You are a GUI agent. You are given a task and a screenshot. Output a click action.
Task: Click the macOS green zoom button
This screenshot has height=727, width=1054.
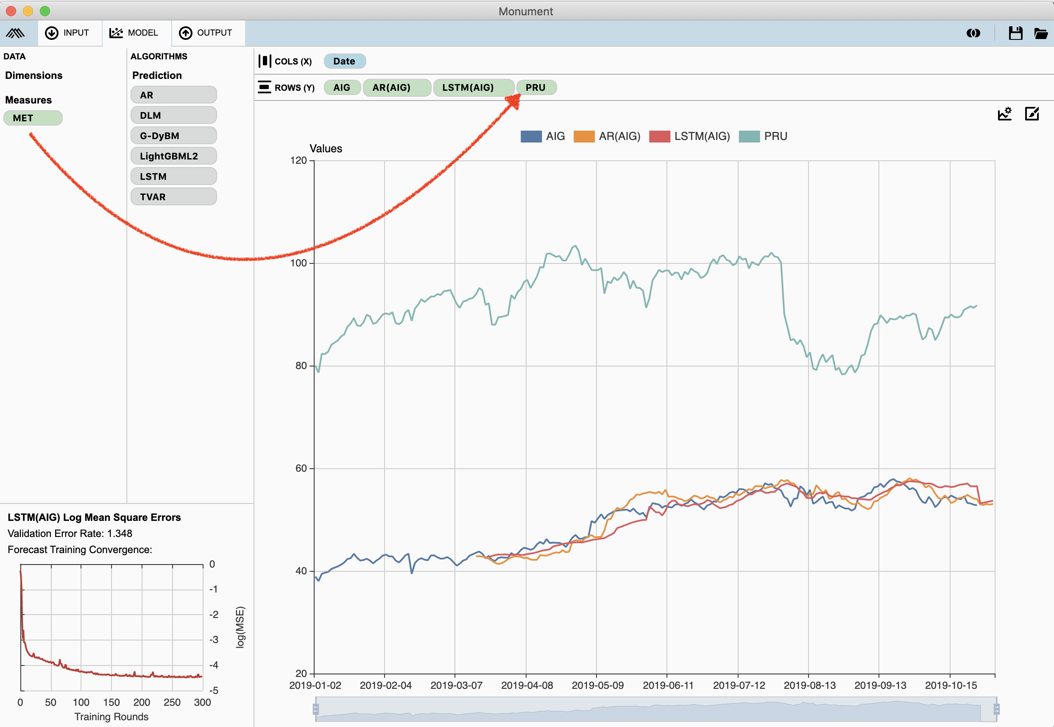45,11
